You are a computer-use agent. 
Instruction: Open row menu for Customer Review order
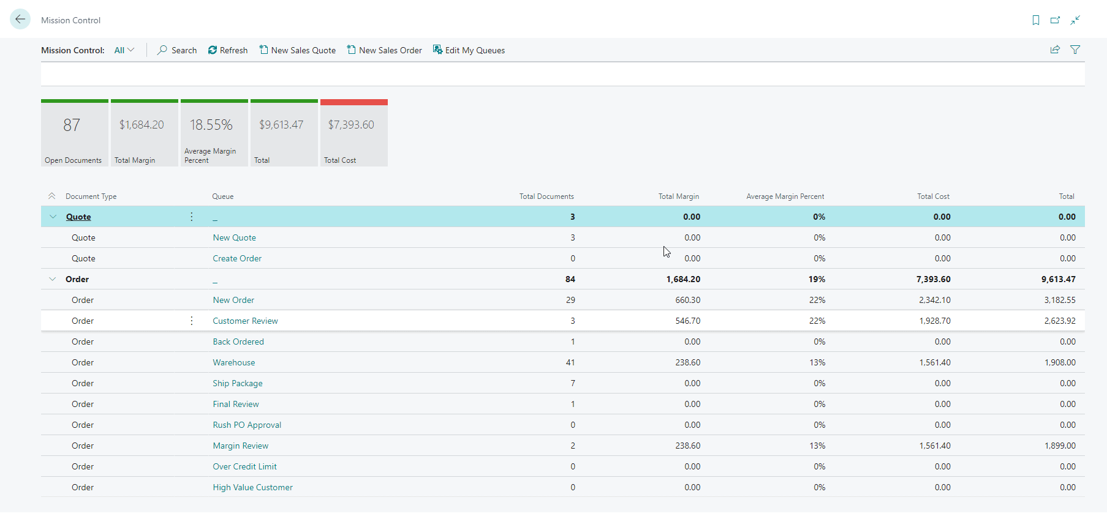point(192,321)
